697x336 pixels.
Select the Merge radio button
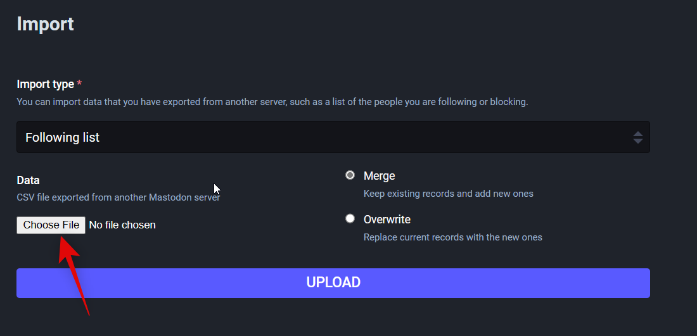click(350, 175)
